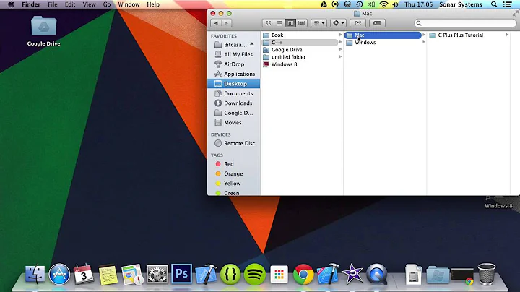
Task: Open the Edit menu
Action: tap(69, 4)
